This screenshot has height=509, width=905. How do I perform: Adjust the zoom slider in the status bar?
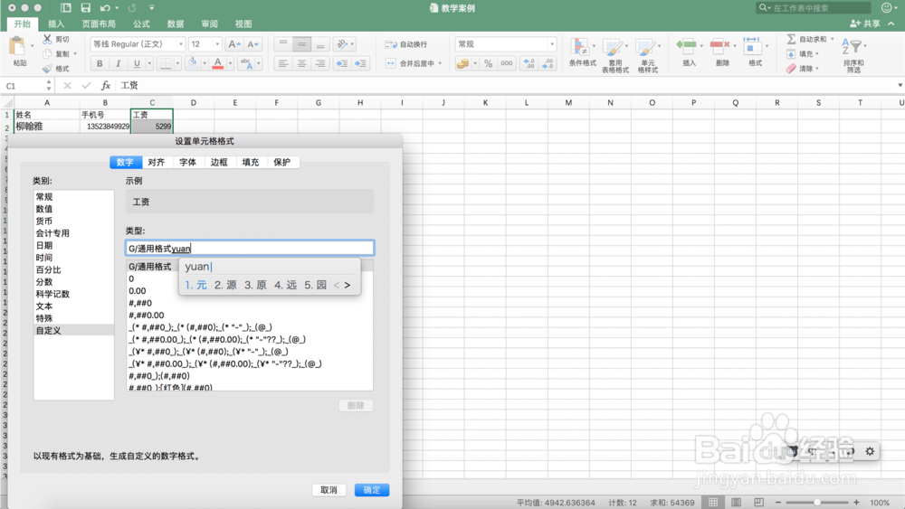(817, 503)
